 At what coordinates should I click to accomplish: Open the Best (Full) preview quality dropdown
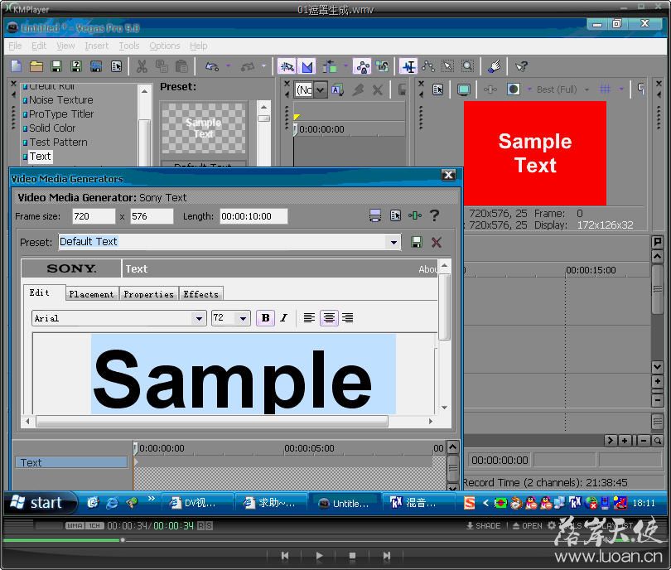coord(587,89)
